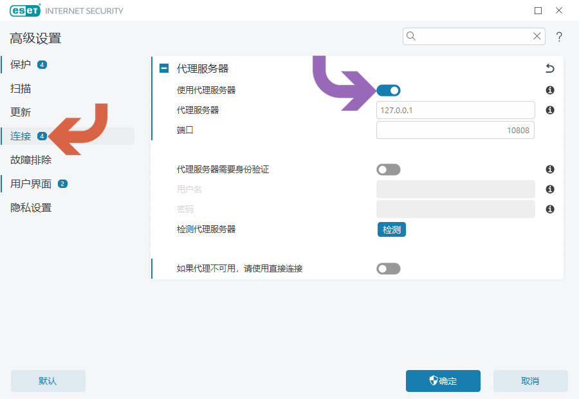
Task: Click the proxy address field 127.0.0.1
Action: 455,110
